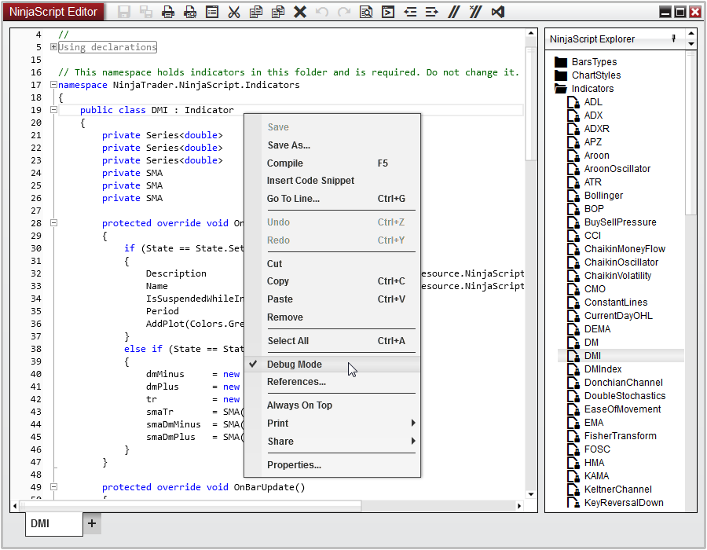Click the + button to add a new tab
Viewport: 707px width, 550px height.
[93, 522]
